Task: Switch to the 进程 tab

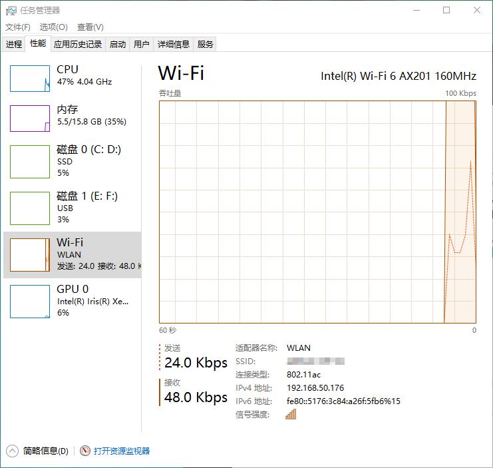Action: coord(14,45)
